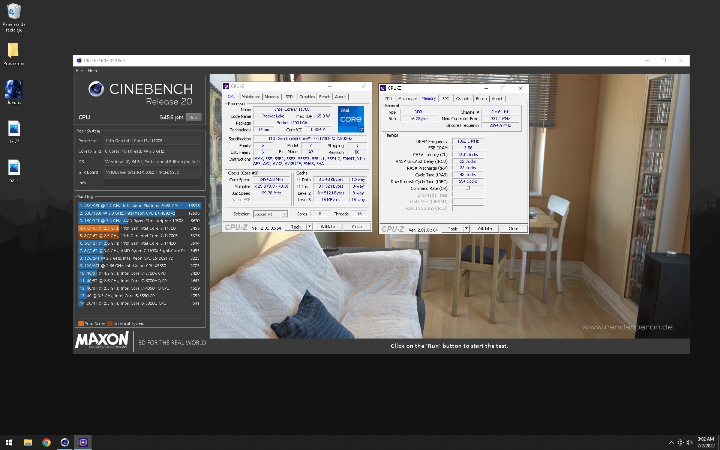Click the Intel Core i7 logo badge

click(x=351, y=119)
